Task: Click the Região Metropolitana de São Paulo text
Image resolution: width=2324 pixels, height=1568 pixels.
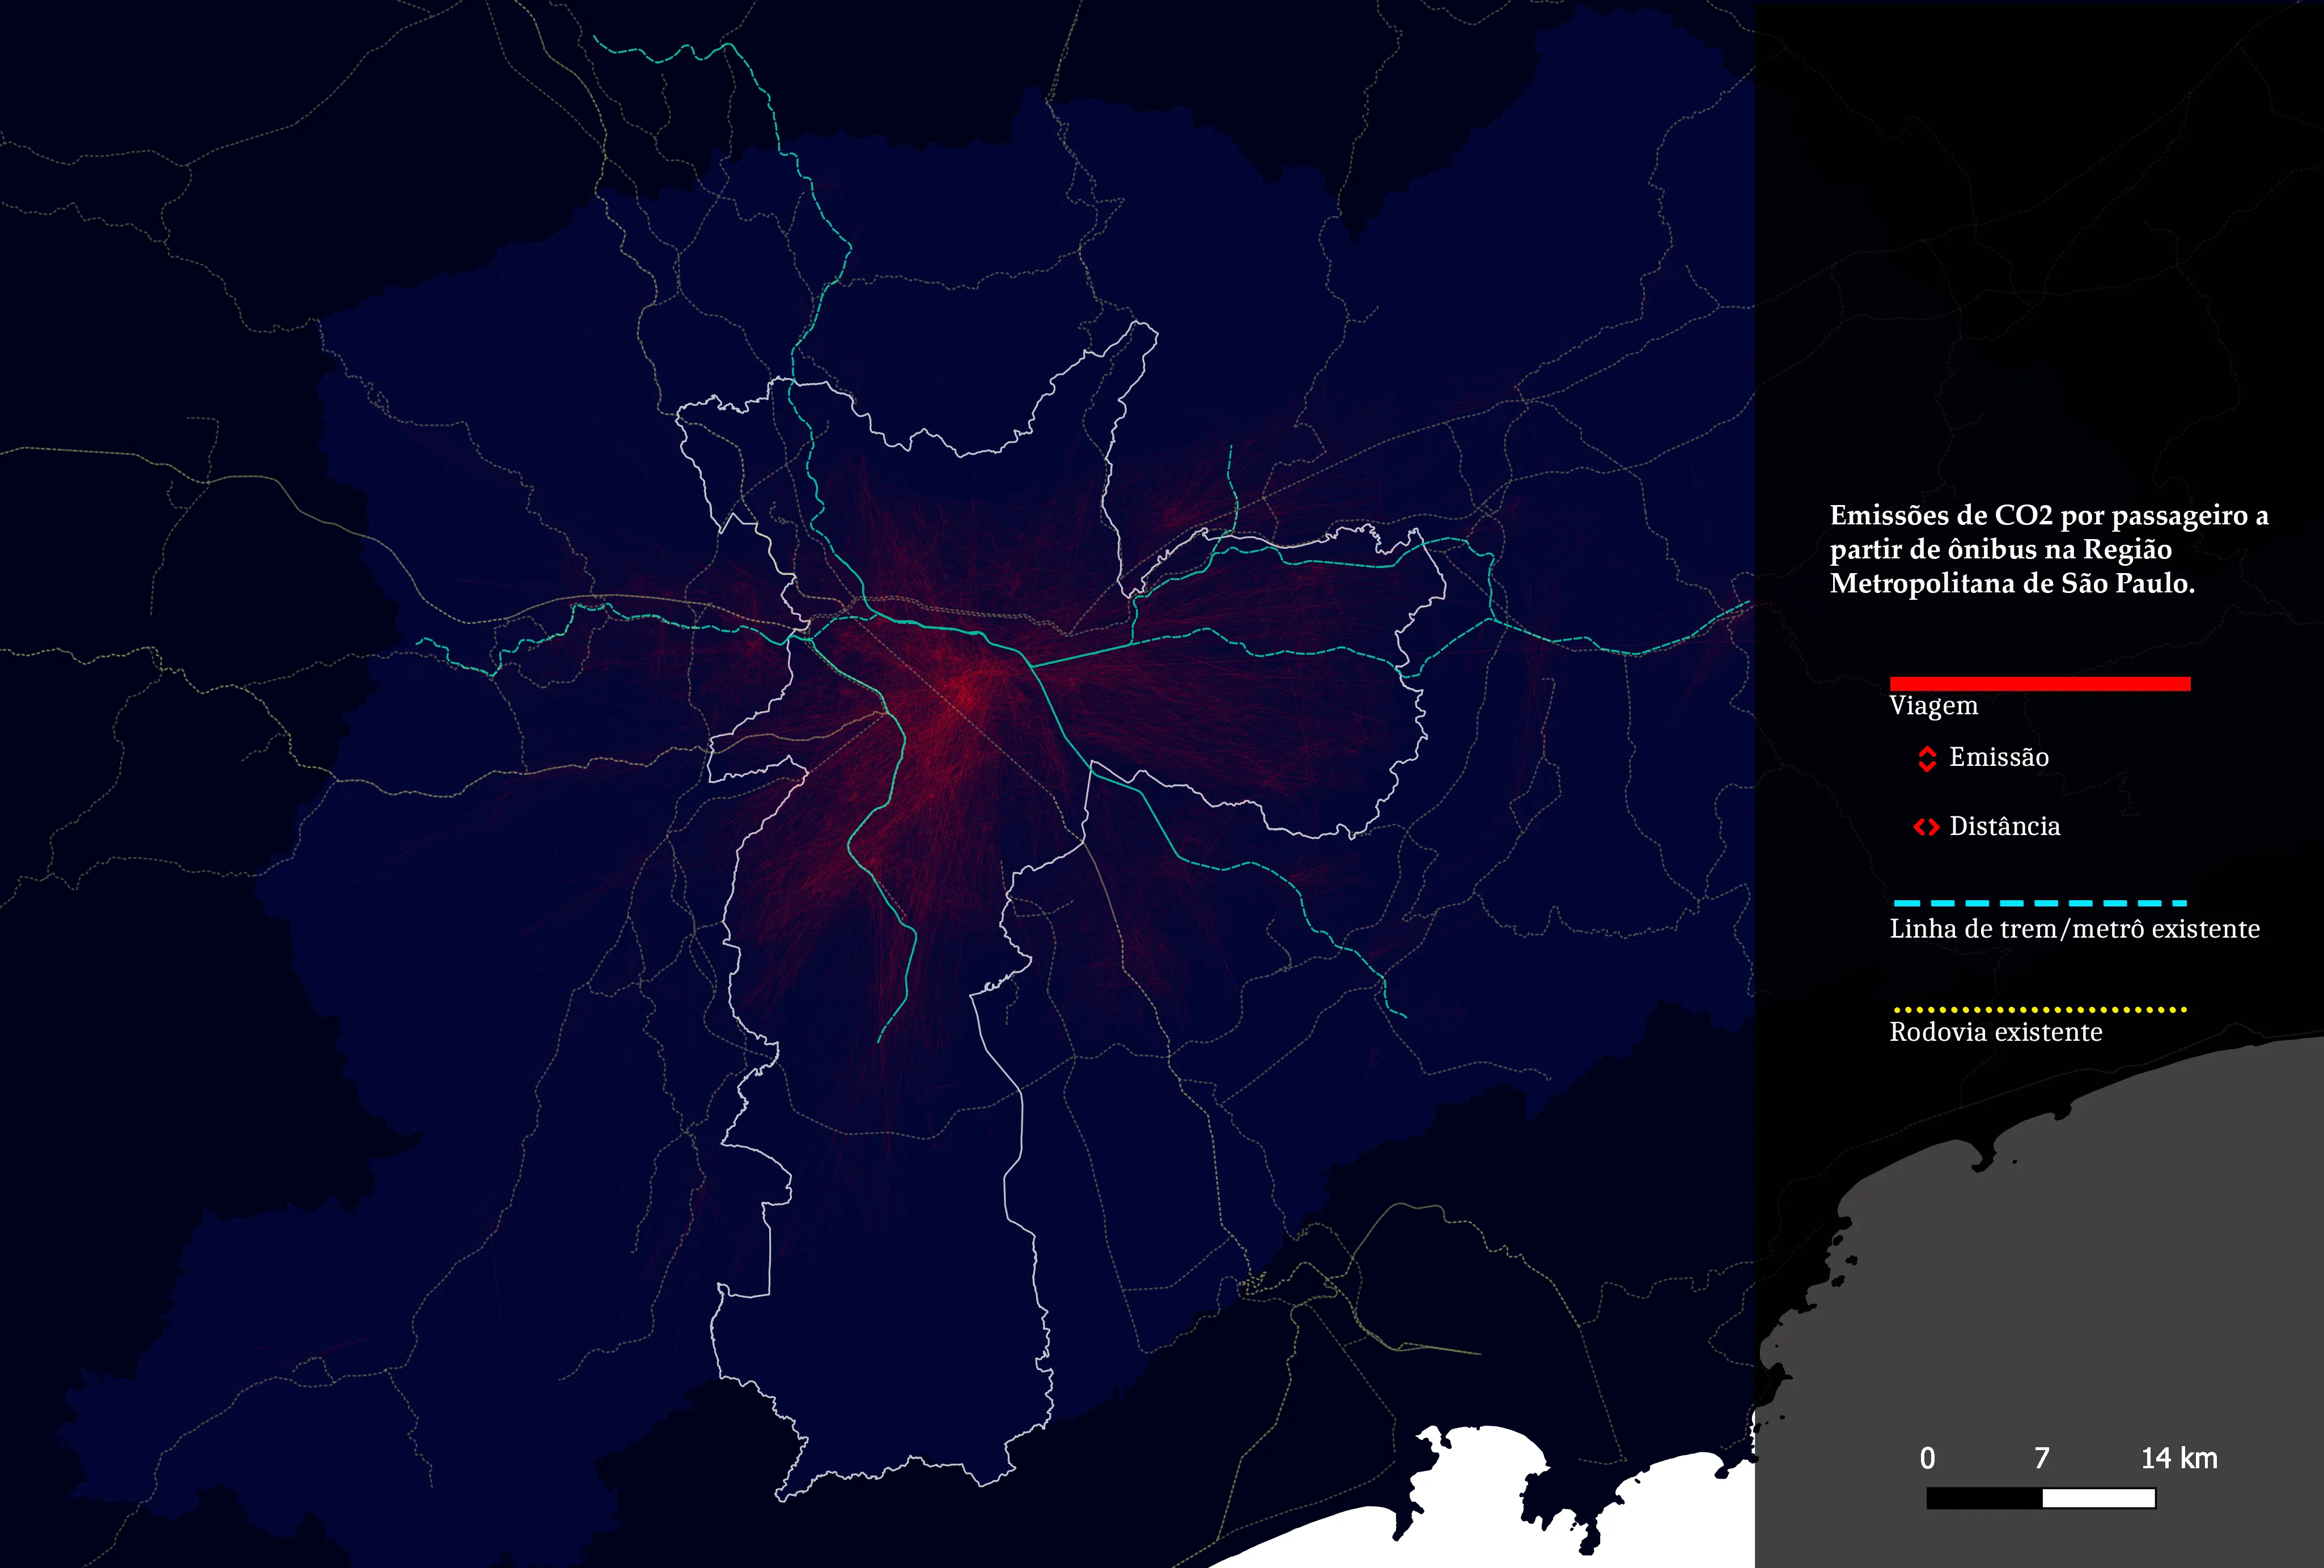Action: (2012, 567)
